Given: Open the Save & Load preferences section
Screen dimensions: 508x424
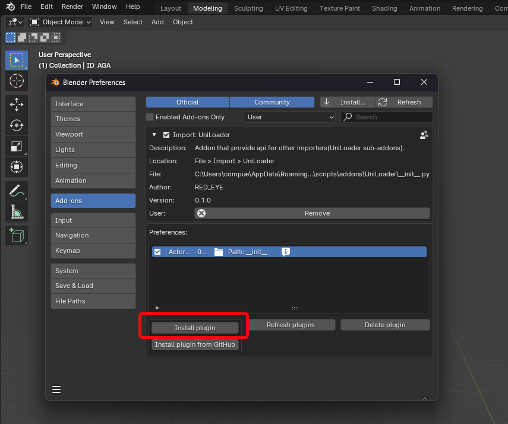Looking at the screenshot, I should pyautogui.click(x=93, y=286).
